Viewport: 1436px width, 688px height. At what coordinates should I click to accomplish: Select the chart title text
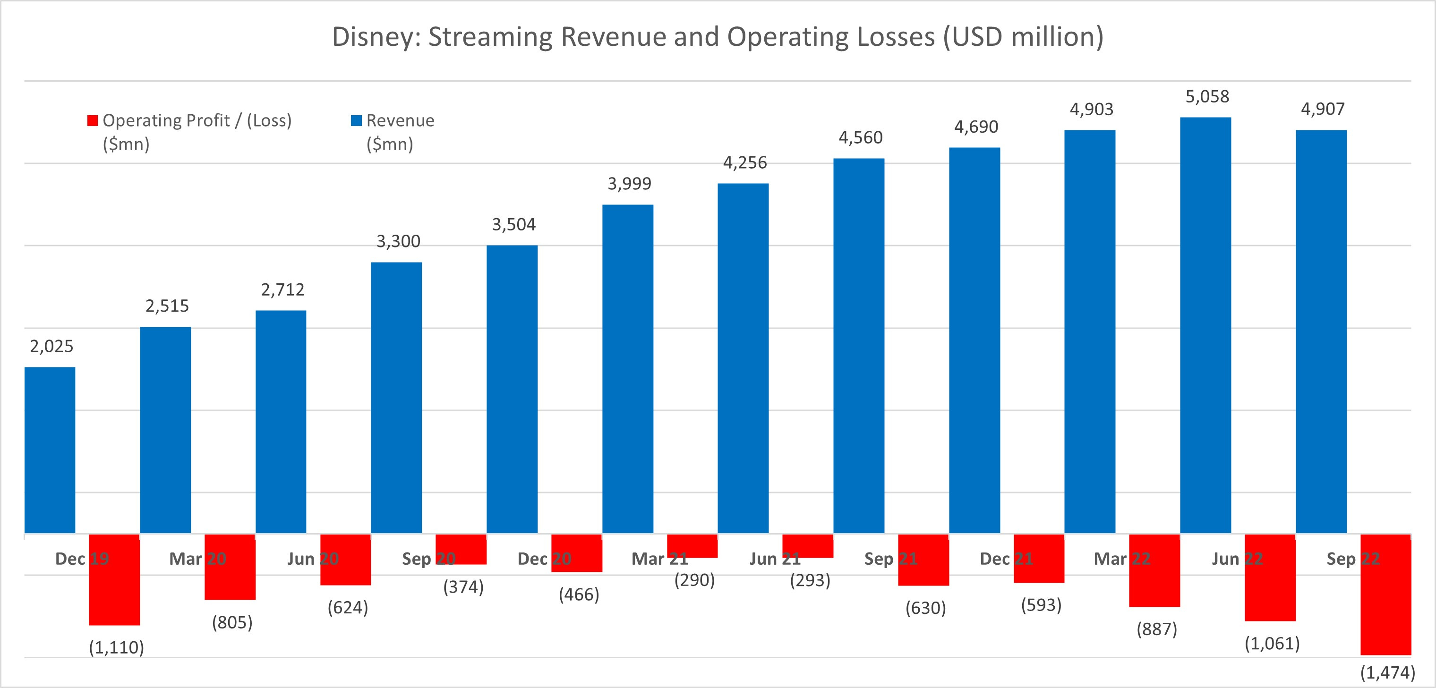pyautogui.click(x=718, y=37)
